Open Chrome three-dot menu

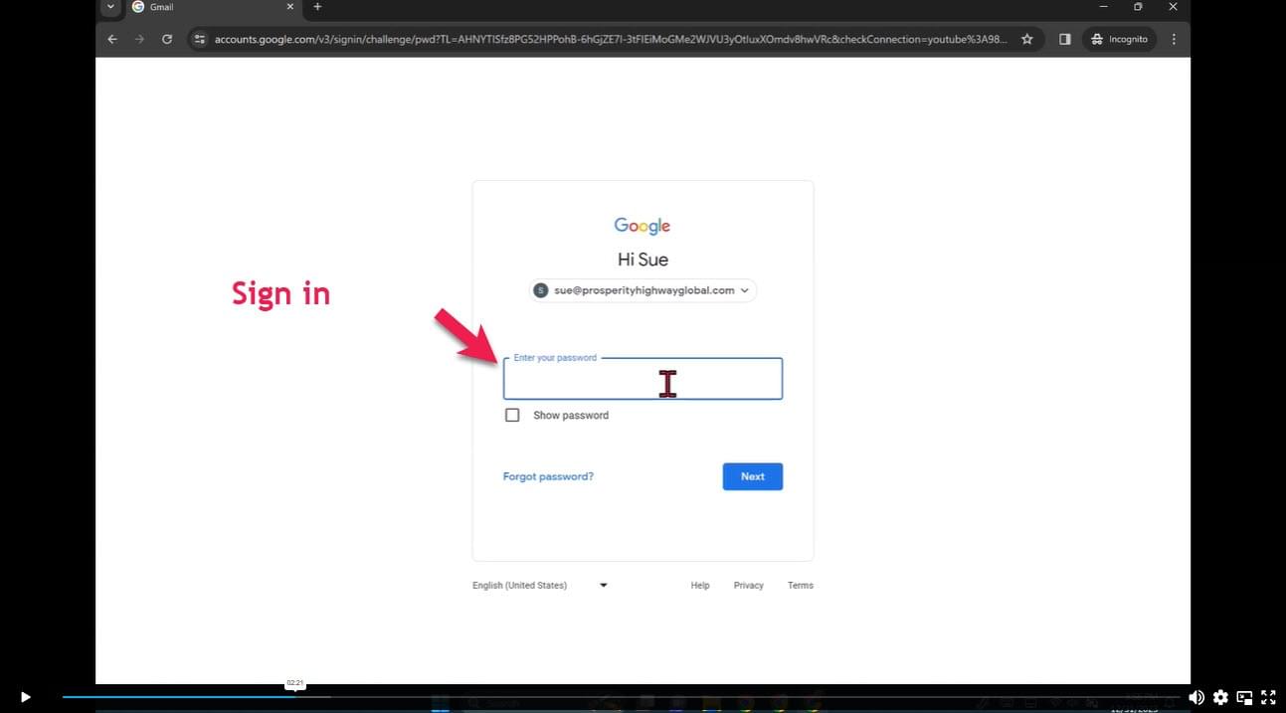(x=1174, y=40)
